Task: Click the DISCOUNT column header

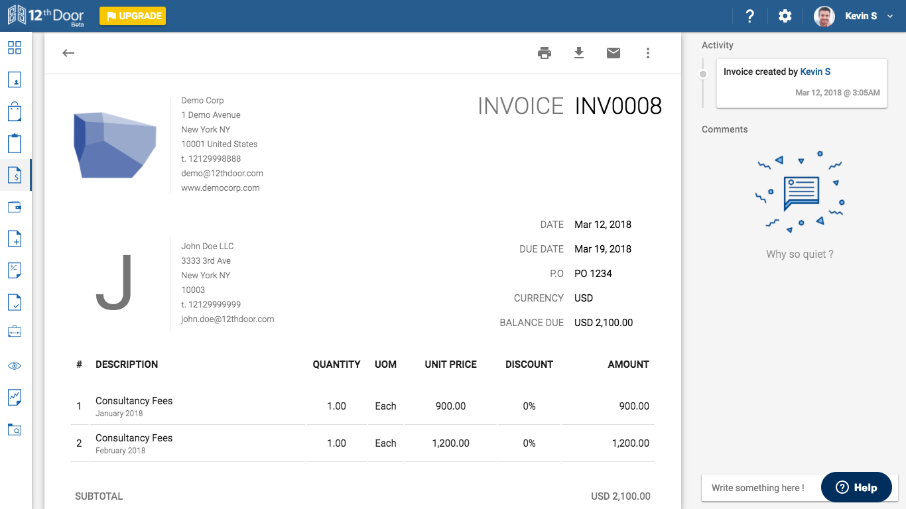Action: coord(529,365)
